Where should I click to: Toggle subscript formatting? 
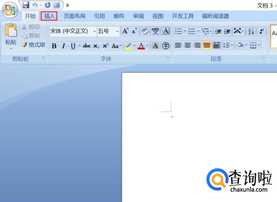(96, 46)
